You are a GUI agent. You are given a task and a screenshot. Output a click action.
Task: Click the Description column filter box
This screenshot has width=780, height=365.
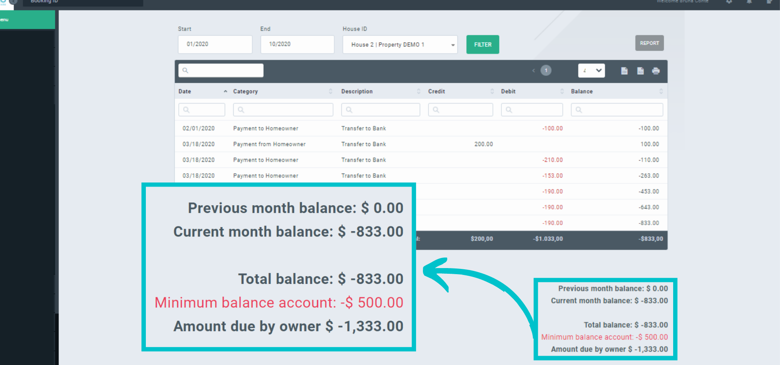381,110
